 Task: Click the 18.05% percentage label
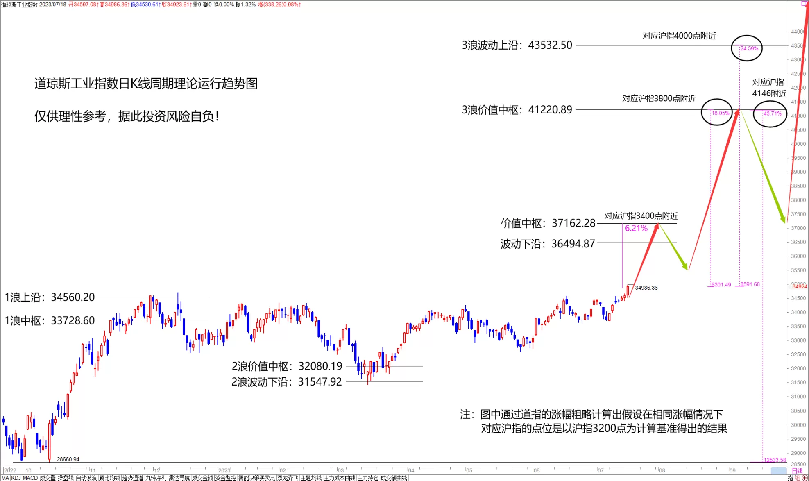[x=721, y=113]
